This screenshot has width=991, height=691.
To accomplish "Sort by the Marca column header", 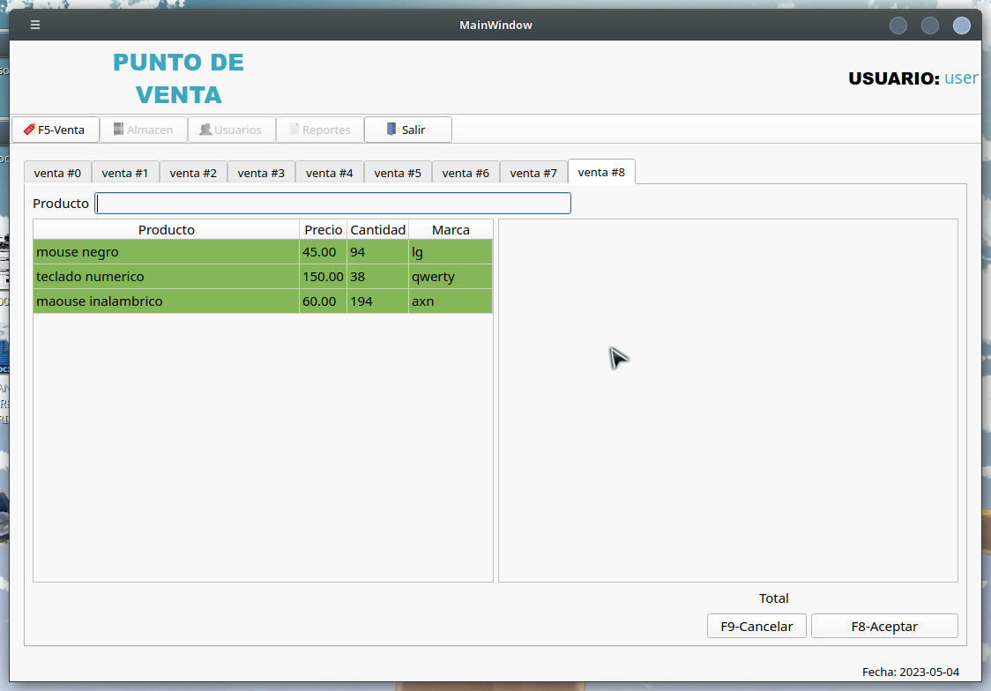I will 451,230.
